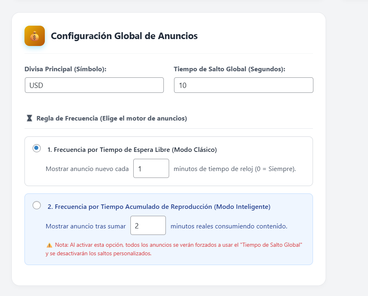This screenshot has width=368, height=296.
Task: Click the Tiempo de Salto Global seconds field
Action: coord(243,85)
